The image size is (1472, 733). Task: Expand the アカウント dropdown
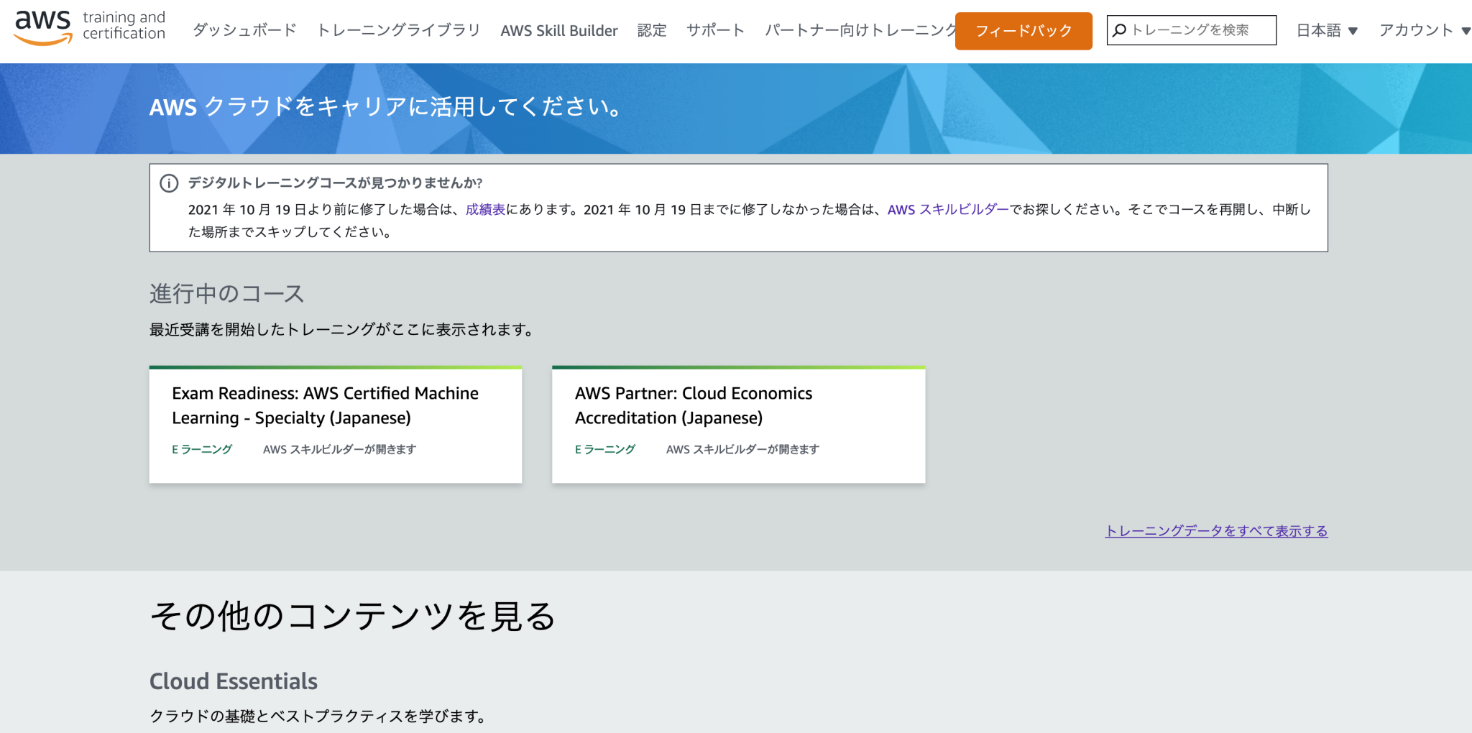click(x=1424, y=30)
